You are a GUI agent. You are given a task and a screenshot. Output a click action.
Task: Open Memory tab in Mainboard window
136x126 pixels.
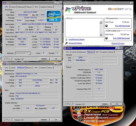(x=29, y=68)
